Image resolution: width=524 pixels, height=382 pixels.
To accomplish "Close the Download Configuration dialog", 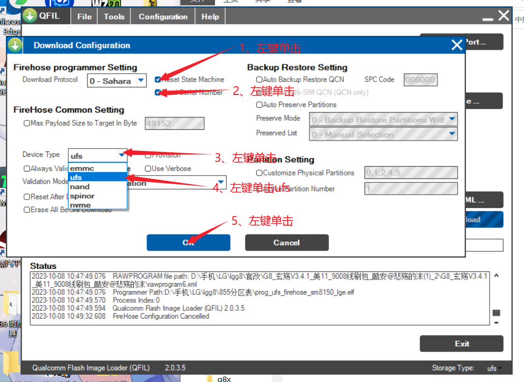I will click(457, 45).
